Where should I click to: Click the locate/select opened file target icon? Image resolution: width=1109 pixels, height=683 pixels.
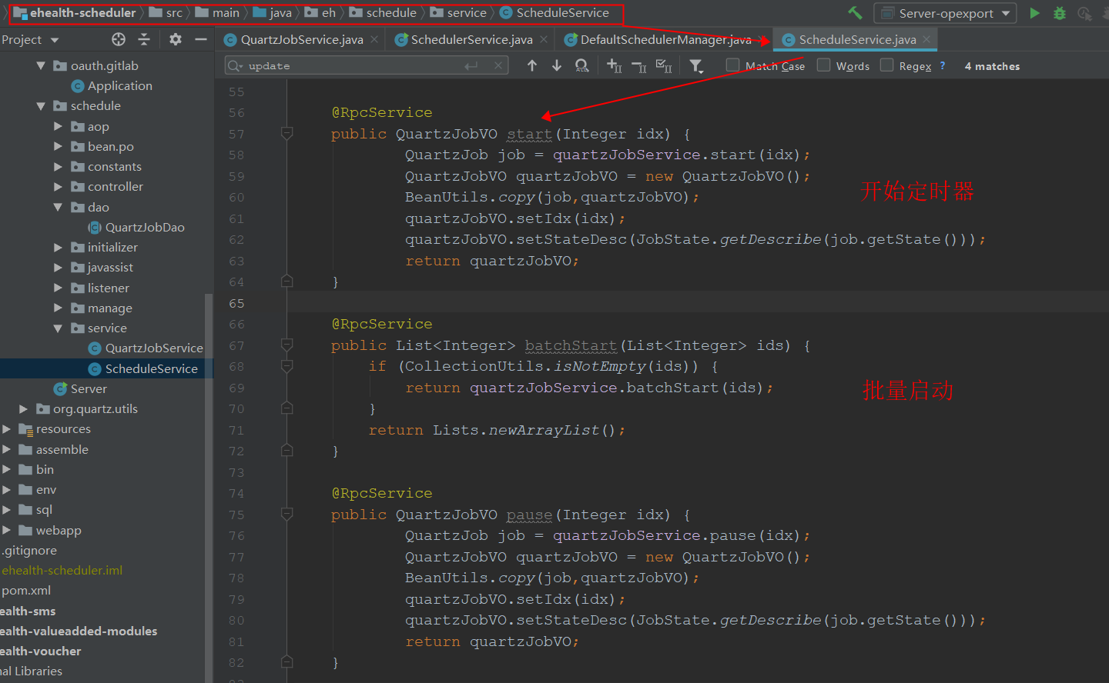(119, 39)
